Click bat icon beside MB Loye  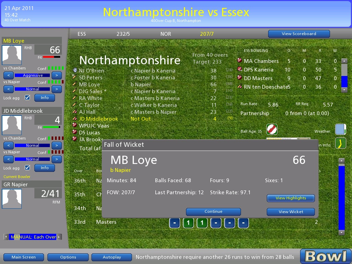click(75, 84)
